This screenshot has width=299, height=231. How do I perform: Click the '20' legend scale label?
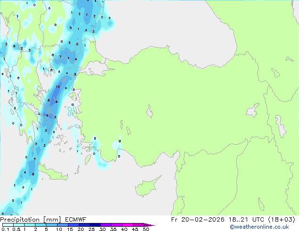[x=81, y=229]
